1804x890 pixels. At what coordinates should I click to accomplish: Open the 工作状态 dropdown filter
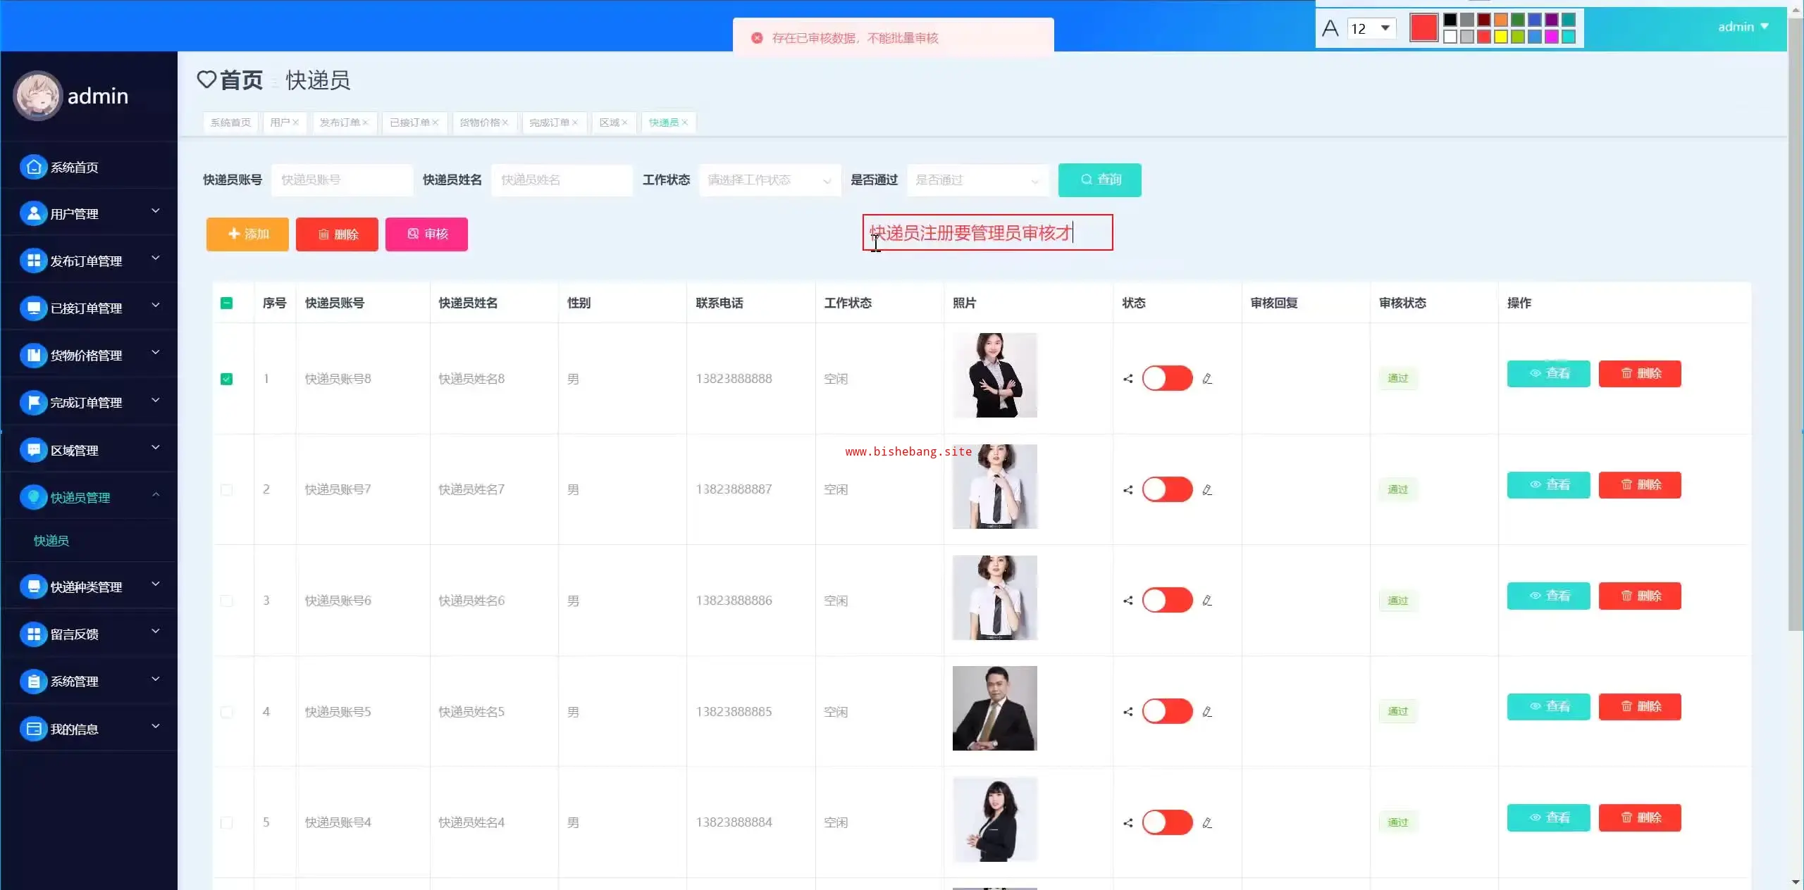click(770, 180)
